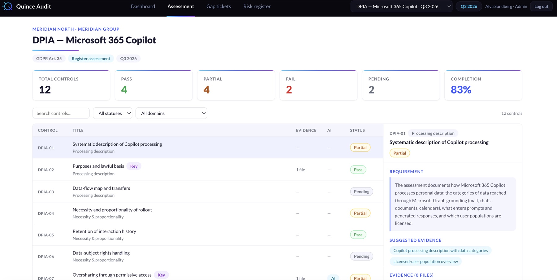
Task: Click the Completion 83% card
Action: click(483, 85)
